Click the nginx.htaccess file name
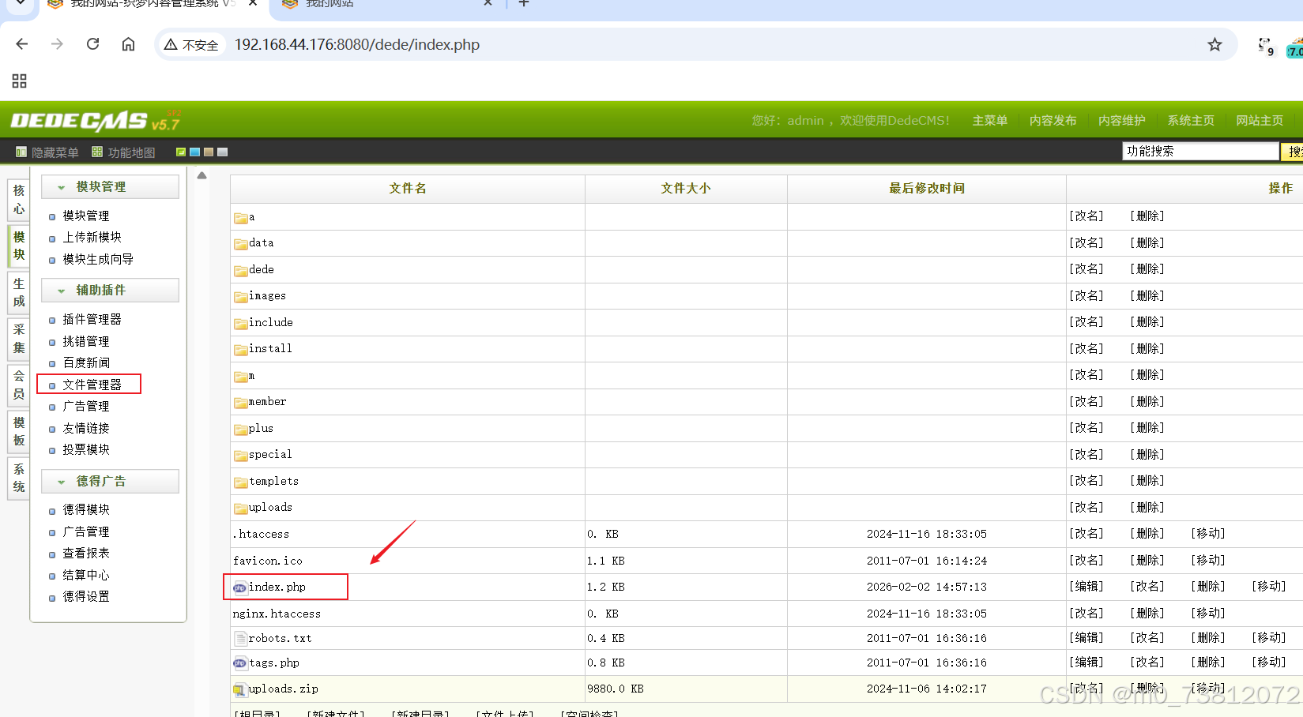This screenshot has height=717, width=1303. [x=277, y=614]
